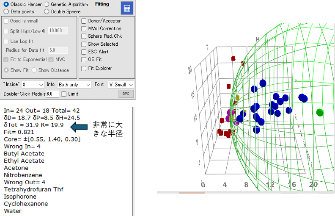
Task: Click the Double-Click Radius input field
Action: click(x=52, y=94)
